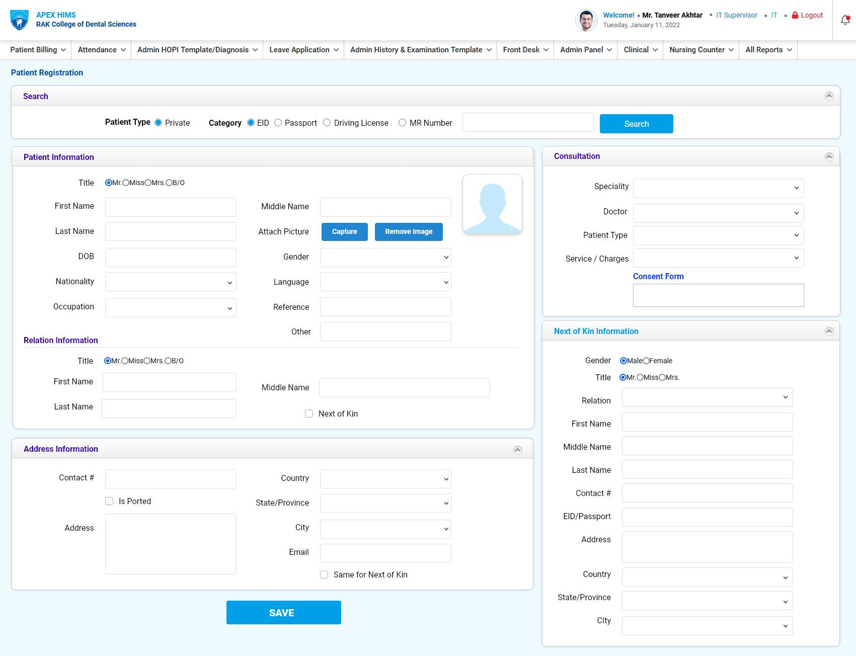This screenshot has height=656, width=856.
Task: Click the search text input field
Action: [528, 122]
